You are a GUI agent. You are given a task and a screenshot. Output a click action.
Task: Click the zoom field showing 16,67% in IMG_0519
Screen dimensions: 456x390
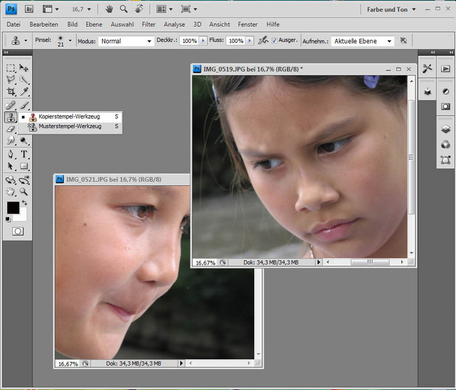coord(205,263)
